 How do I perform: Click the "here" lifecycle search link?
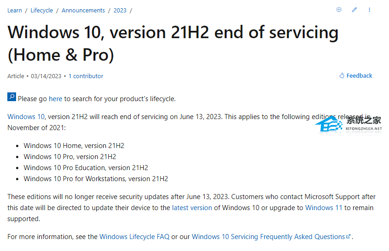click(56, 98)
